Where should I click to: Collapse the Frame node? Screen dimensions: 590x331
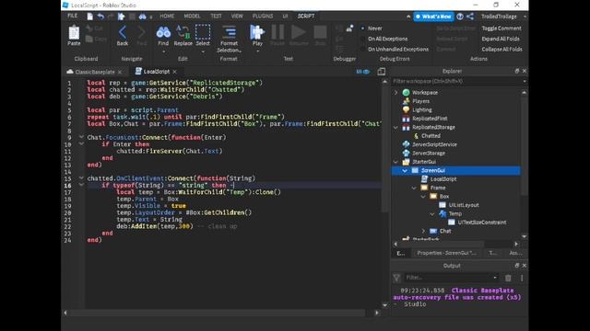(x=414, y=188)
